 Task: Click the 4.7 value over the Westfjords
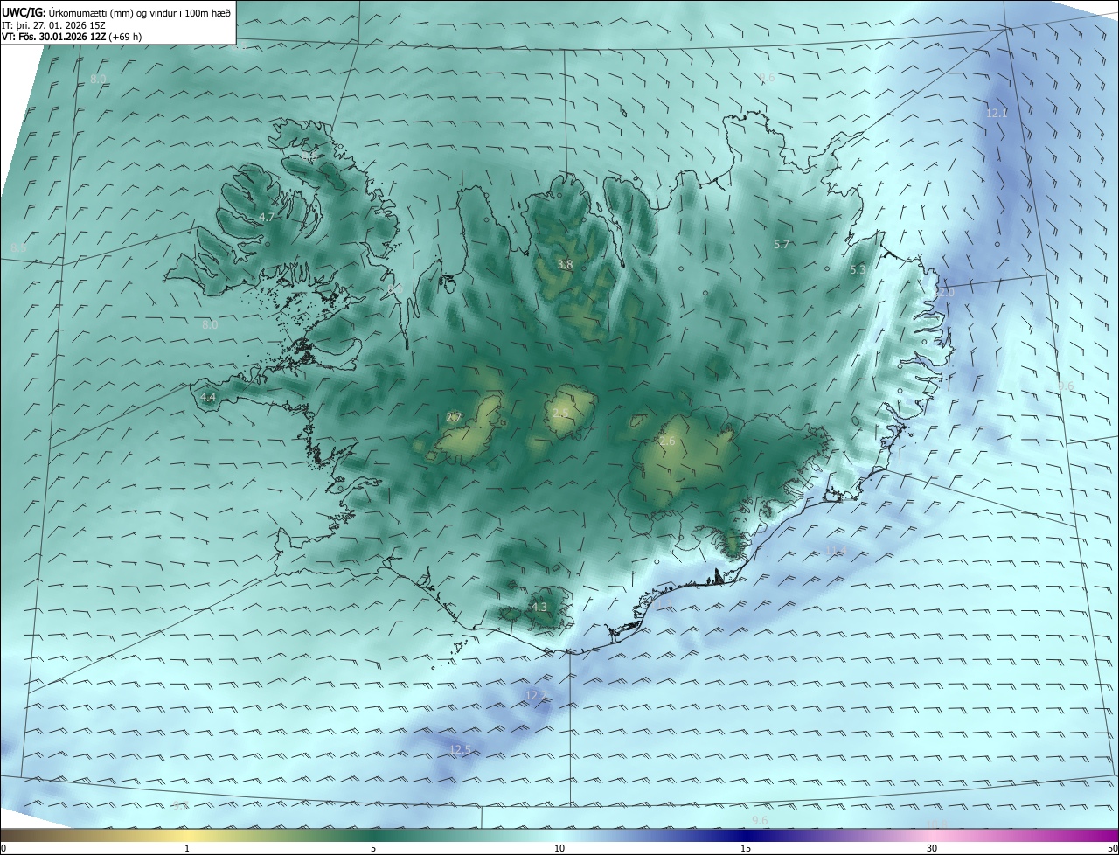point(267,217)
